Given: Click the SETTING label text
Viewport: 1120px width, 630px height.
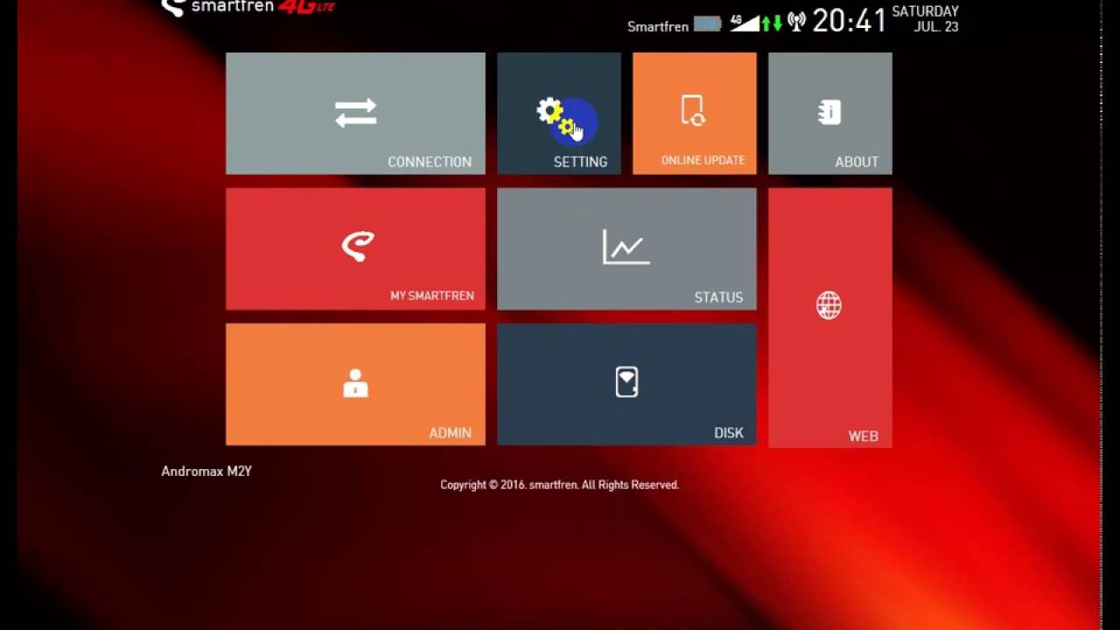Looking at the screenshot, I should click(580, 162).
